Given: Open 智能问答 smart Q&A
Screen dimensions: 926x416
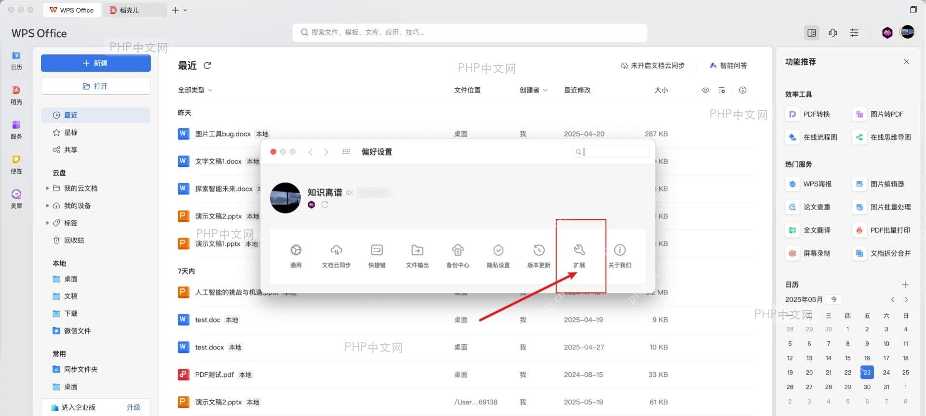Looking at the screenshot, I should click(x=728, y=66).
